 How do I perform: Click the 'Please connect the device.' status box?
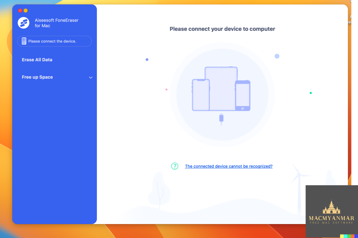coord(55,41)
